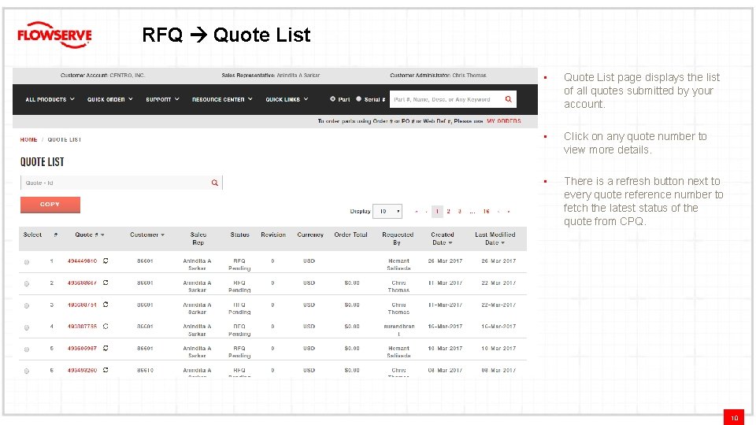Viewport: 756px width, 425px height.
Task: Click the Status column header
Action: (x=239, y=235)
